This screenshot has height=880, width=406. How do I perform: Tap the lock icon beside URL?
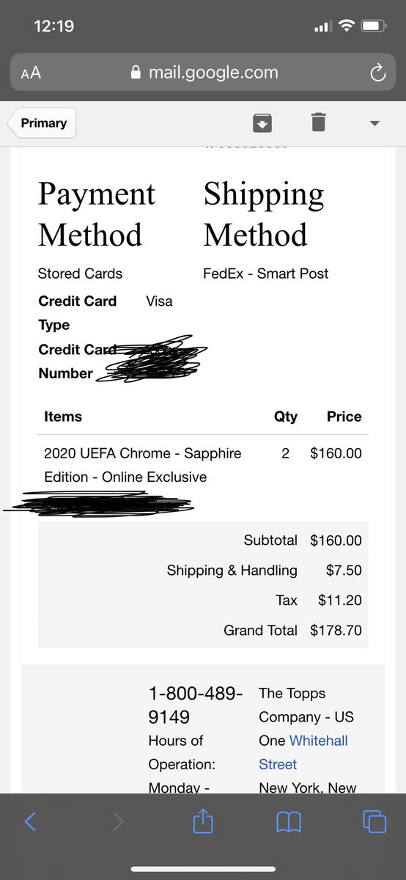pyautogui.click(x=134, y=73)
